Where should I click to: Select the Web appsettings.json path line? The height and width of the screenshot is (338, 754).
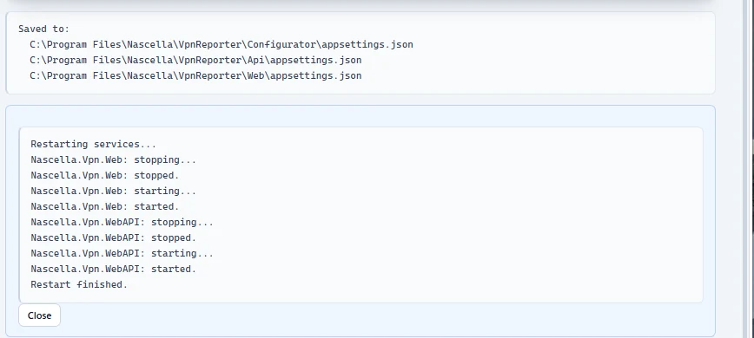(x=195, y=75)
